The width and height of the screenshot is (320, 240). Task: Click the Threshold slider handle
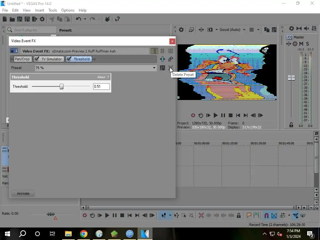point(62,87)
